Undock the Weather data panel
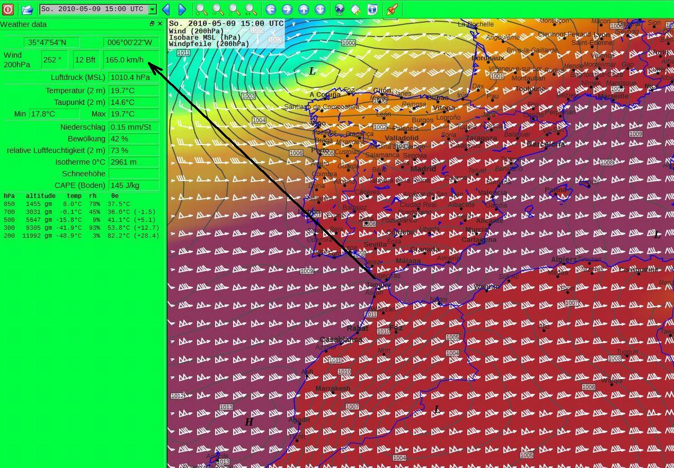 tap(152, 24)
